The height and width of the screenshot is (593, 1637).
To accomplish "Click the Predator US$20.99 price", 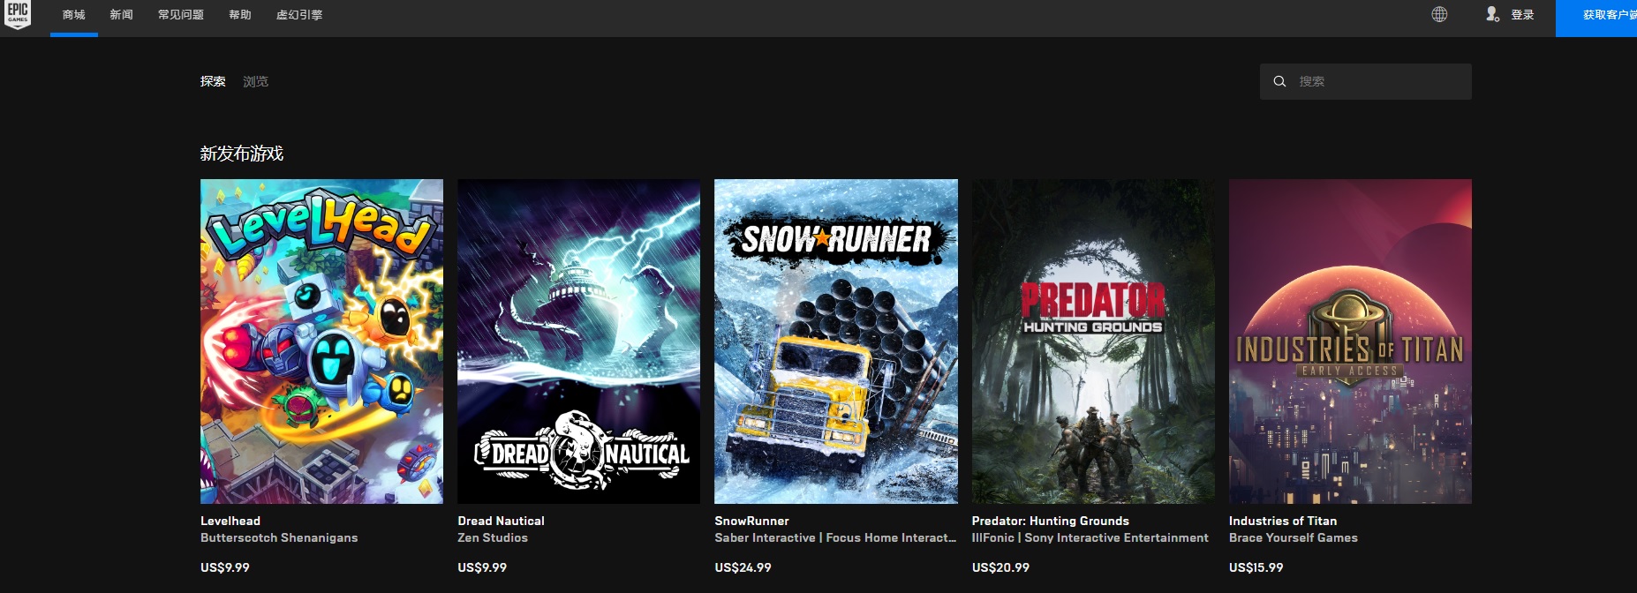I will tap(1000, 567).
